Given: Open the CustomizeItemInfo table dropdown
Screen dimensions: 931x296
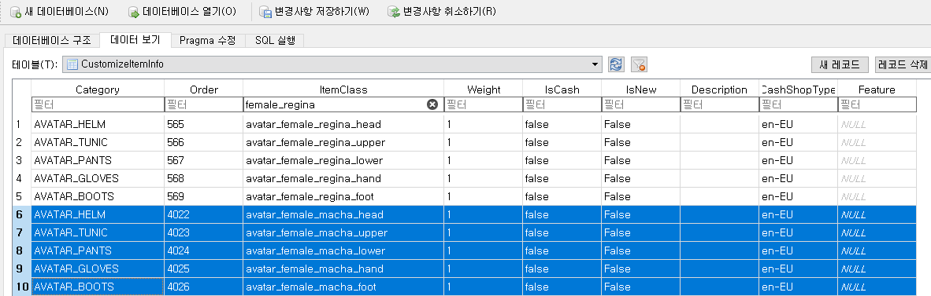Looking at the screenshot, I should point(332,64).
